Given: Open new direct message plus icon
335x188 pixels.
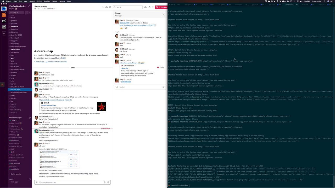Looking at the screenshot, I should 30,118.
